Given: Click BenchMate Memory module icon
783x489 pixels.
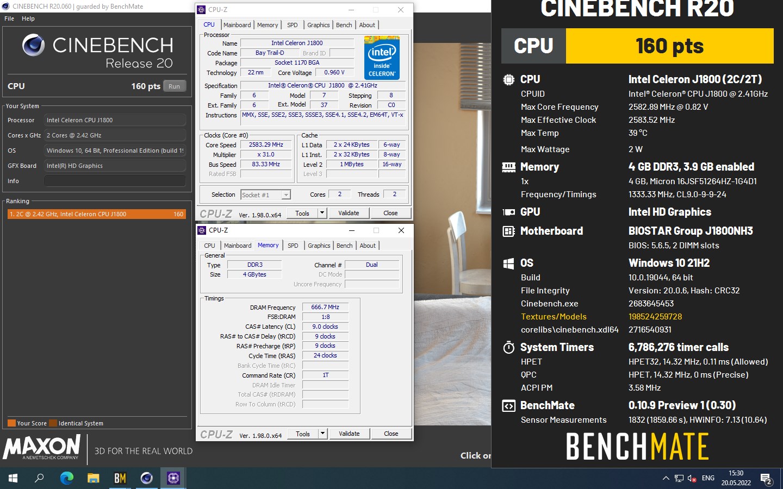Looking at the screenshot, I should pos(508,167).
